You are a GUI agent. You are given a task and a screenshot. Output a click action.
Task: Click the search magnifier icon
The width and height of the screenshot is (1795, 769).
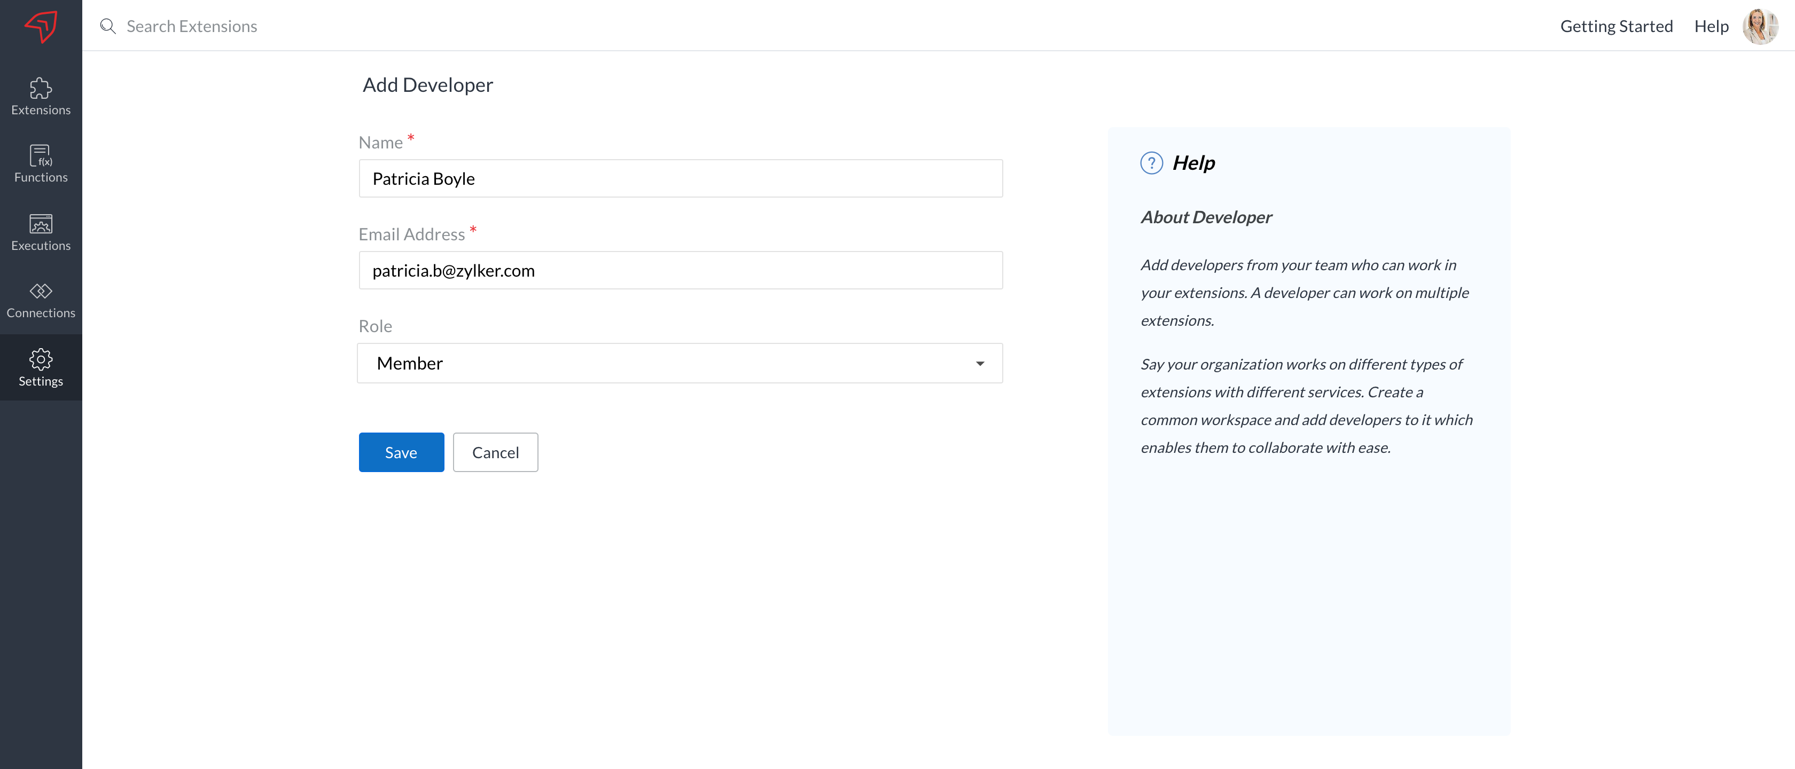point(107,27)
